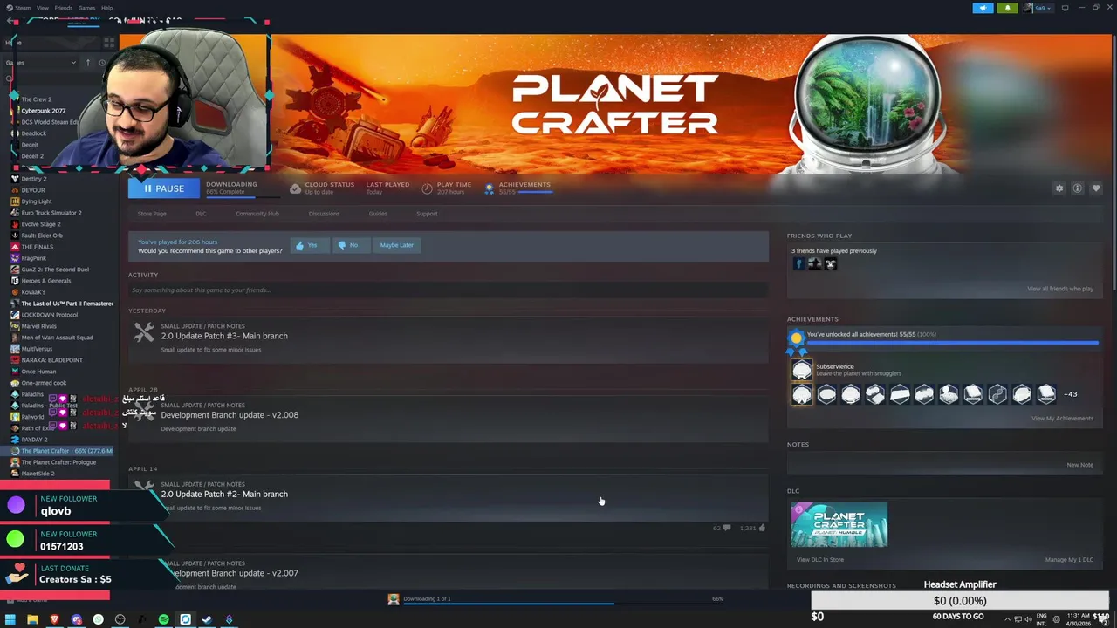This screenshot has width=1117, height=628.
Task: Select DEVOUR in the library list
Action: pyautogui.click(x=33, y=190)
